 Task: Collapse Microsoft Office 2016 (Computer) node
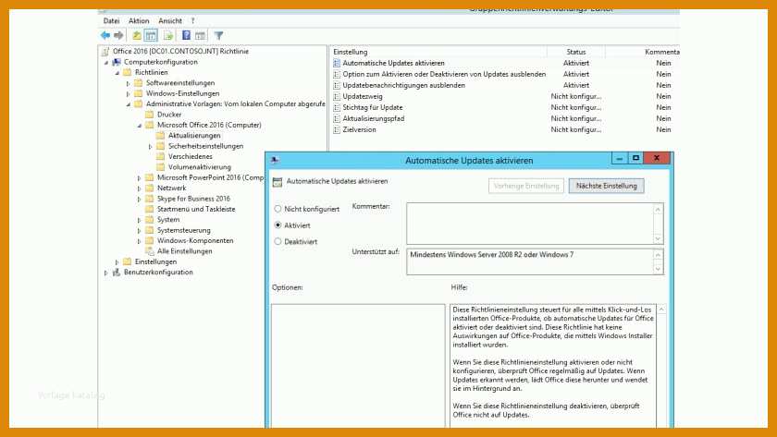coord(140,126)
